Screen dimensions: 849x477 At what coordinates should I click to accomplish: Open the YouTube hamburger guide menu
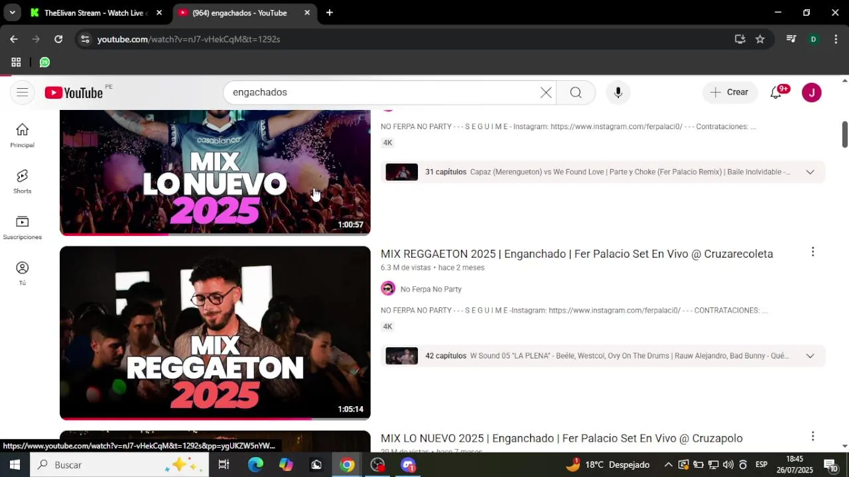[23, 92]
